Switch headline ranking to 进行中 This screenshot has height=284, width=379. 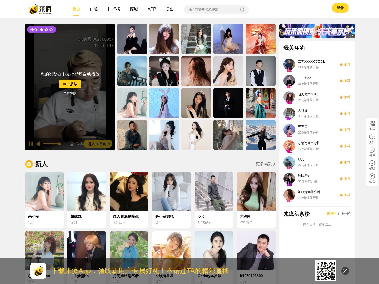pyautogui.click(x=332, y=214)
